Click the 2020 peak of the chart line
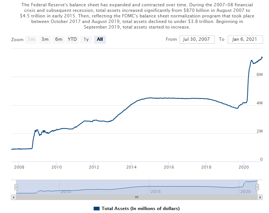The width and height of the screenshot is (269, 213). pos(262,57)
